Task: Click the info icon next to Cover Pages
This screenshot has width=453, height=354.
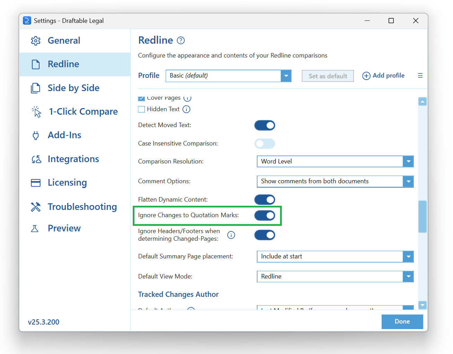Action: pyautogui.click(x=187, y=98)
